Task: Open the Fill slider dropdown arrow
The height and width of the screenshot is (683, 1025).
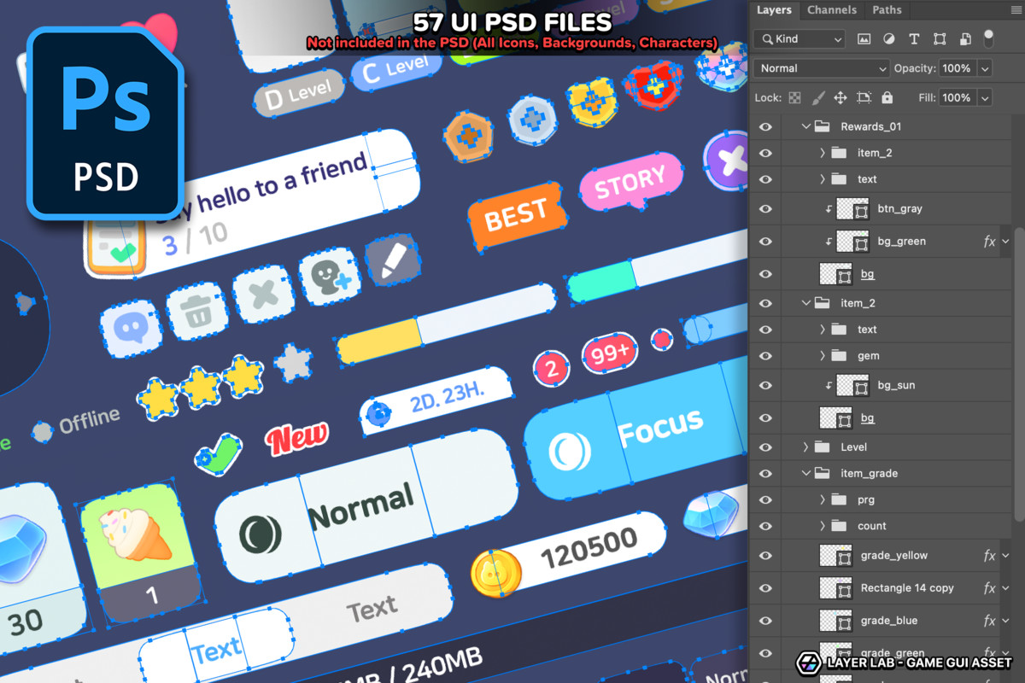Action: pos(986,97)
